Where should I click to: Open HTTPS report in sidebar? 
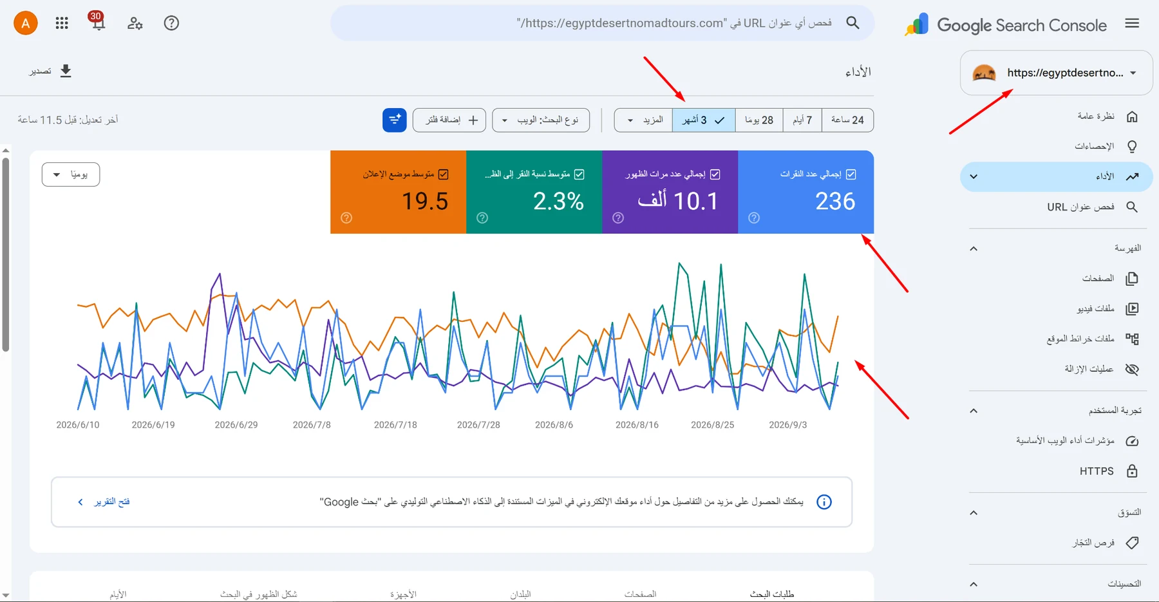[x=1056, y=471]
